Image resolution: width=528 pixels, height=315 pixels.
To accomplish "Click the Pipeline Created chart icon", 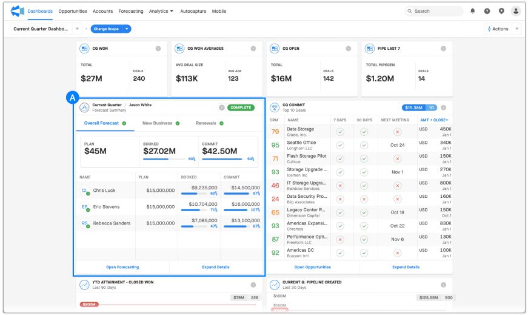I will pyautogui.click(x=275, y=285).
